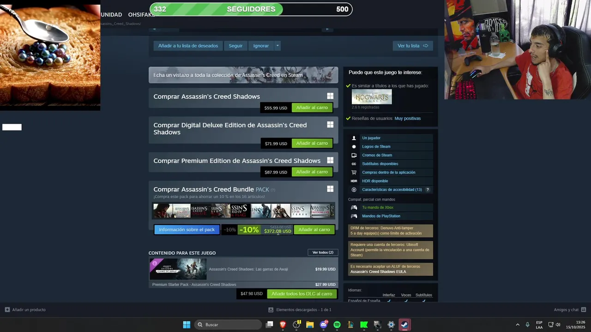Click the Subtítulos disponibles CC icon
The height and width of the screenshot is (332, 591).
click(354, 164)
